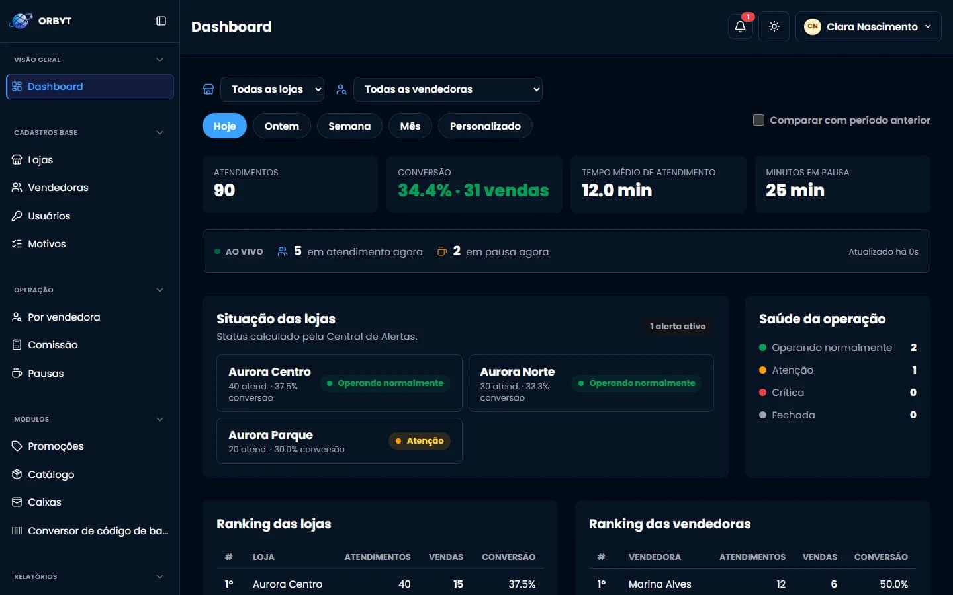
Task: Click Operando normalmente in Saúde da operação
Action: [x=838, y=348]
